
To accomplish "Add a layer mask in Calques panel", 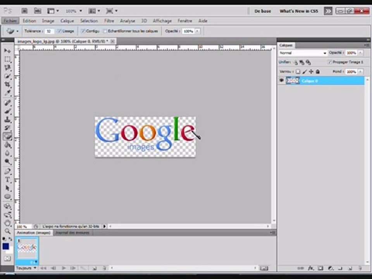I will (x=320, y=268).
